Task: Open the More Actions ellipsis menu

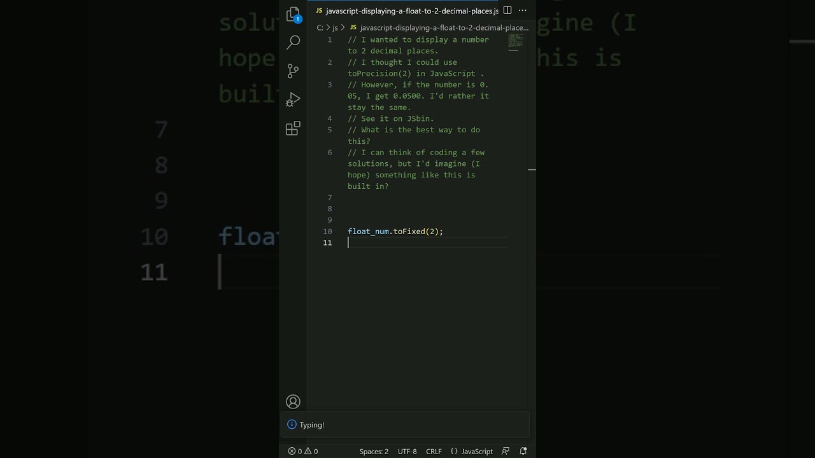Action: pyautogui.click(x=523, y=10)
